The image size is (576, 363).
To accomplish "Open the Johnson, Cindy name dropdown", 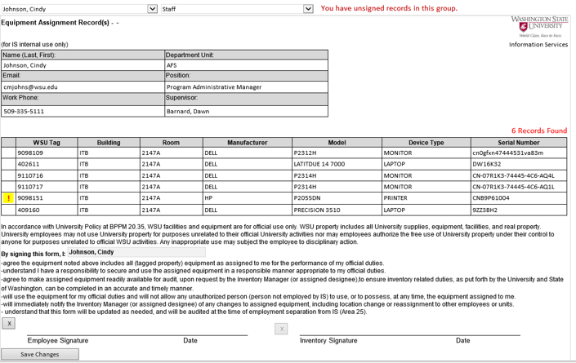I will tap(152, 9).
